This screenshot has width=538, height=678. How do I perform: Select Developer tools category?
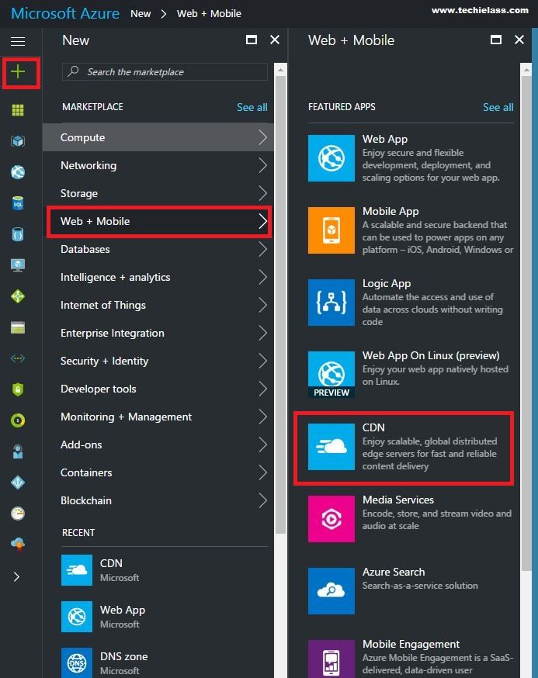158,389
